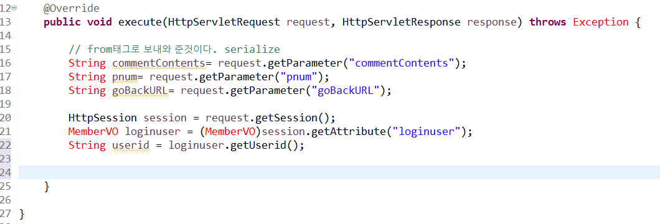The width and height of the screenshot is (660, 224).
Task: Click the execute method name
Action: (141, 22)
